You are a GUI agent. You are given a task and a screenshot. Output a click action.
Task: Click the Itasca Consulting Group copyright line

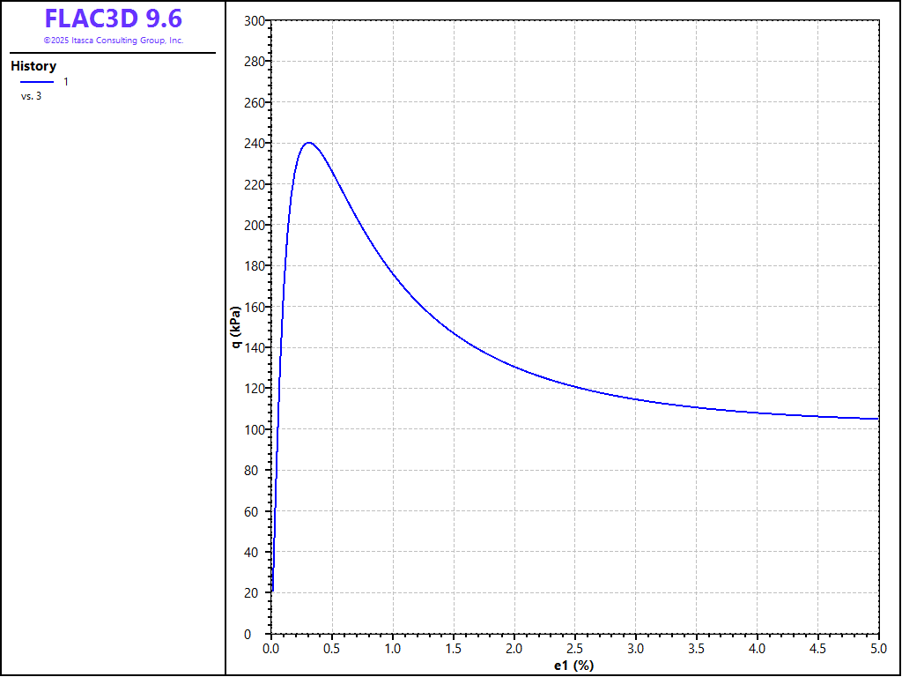click(x=114, y=41)
